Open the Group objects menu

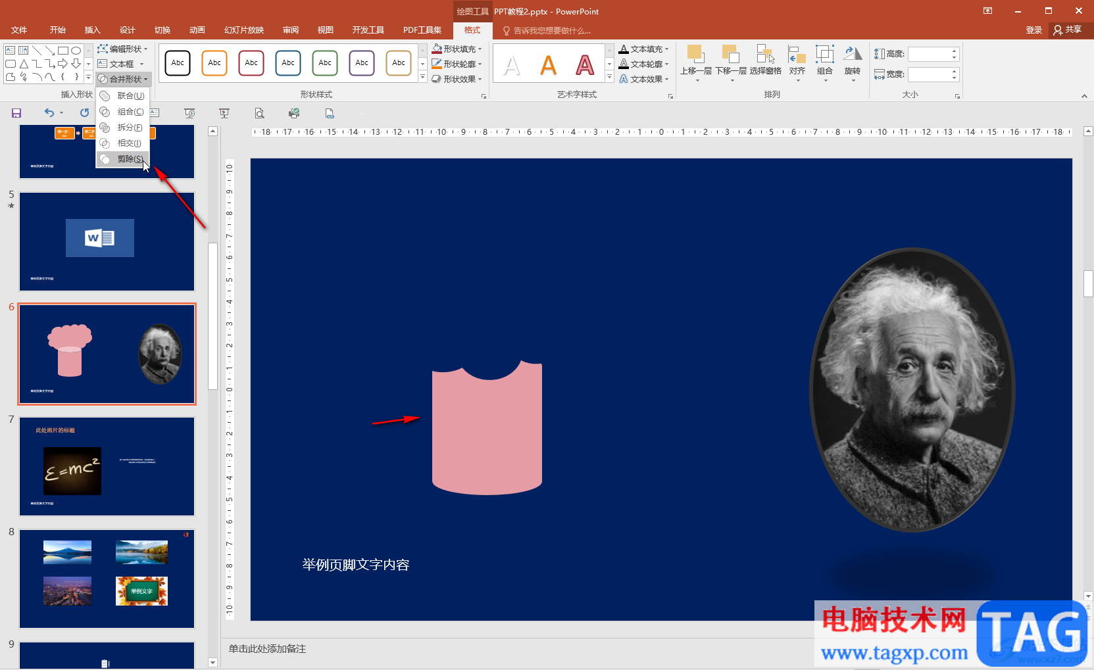pos(825,63)
